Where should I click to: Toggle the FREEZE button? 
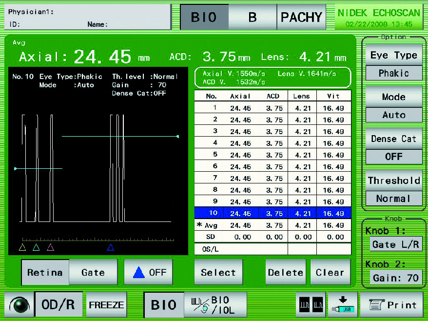click(106, 304)
